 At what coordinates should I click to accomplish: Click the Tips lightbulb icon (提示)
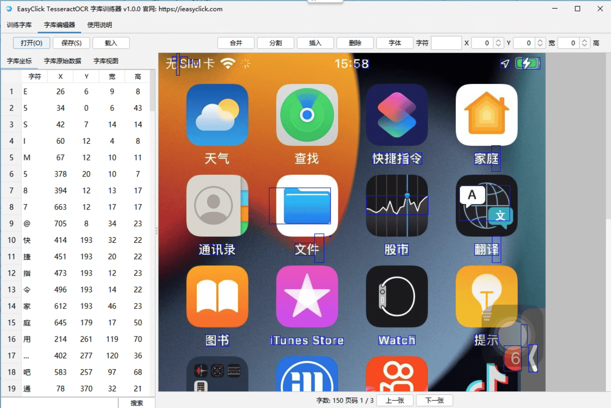[x=487, y=297]
